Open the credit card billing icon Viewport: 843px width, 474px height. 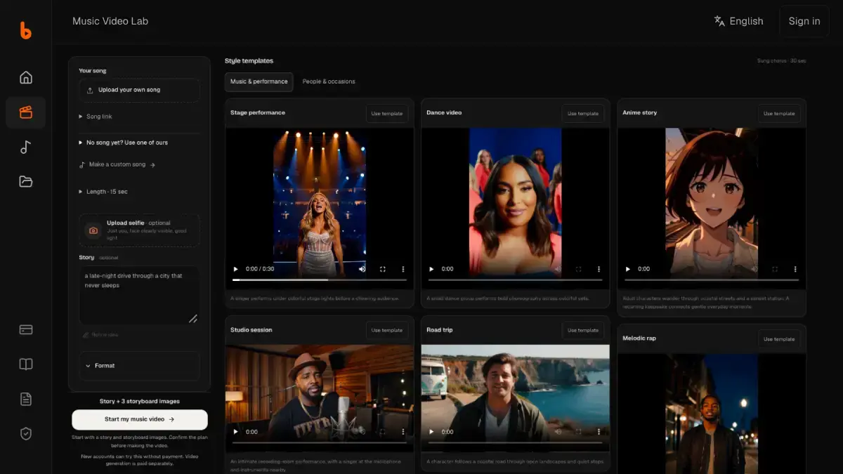[26, 329]
